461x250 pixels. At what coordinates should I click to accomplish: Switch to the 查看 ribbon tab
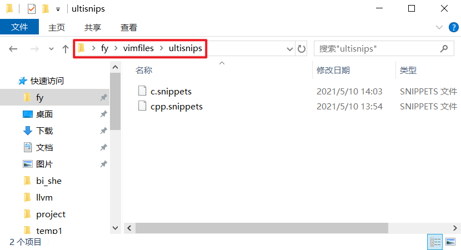[x=129, y=27]
